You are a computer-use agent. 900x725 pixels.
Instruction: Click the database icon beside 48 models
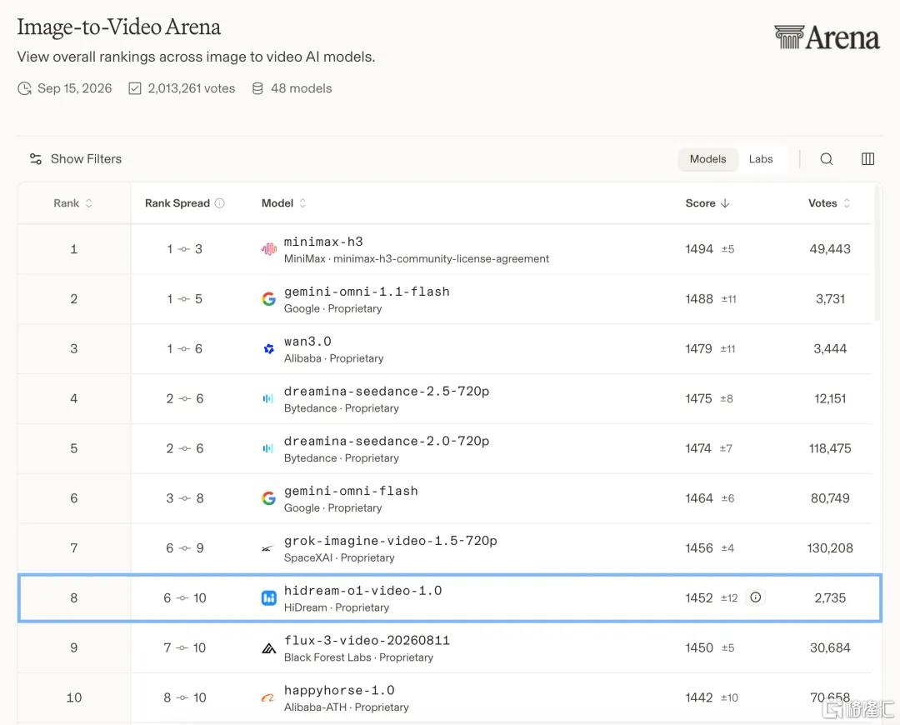(x=257, y=88)
